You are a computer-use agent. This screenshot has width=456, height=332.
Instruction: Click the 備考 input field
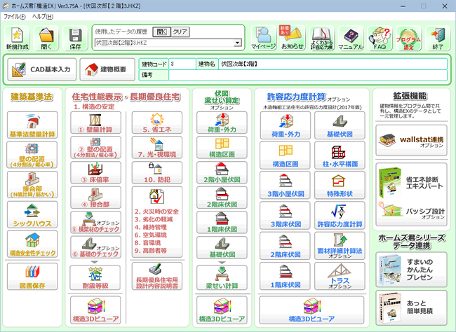(x=308, y=75)
